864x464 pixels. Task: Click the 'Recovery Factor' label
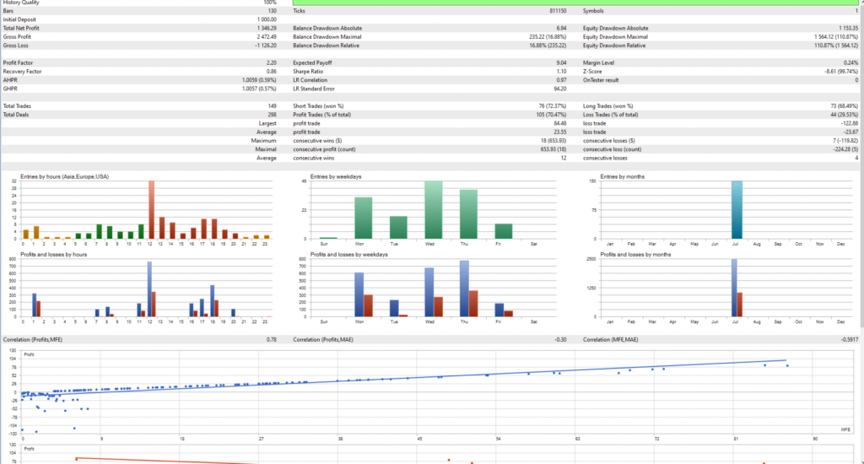(22, 72)
